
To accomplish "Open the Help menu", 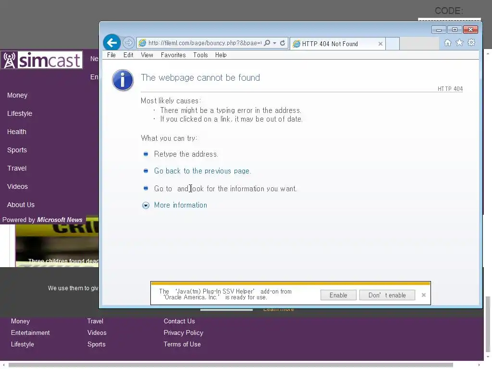I will point(221,55).
